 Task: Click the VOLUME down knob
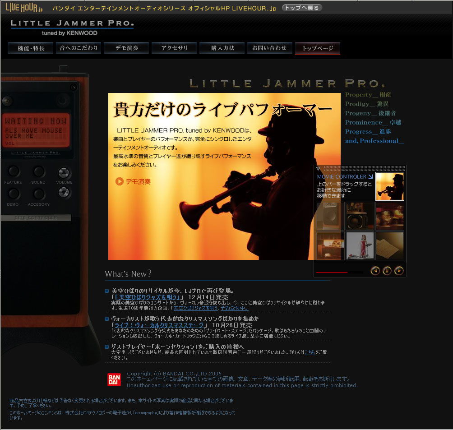tap(64, 193)
